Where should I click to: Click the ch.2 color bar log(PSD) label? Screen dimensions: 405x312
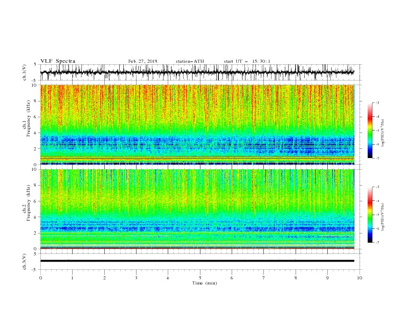(x=382, y=218)
